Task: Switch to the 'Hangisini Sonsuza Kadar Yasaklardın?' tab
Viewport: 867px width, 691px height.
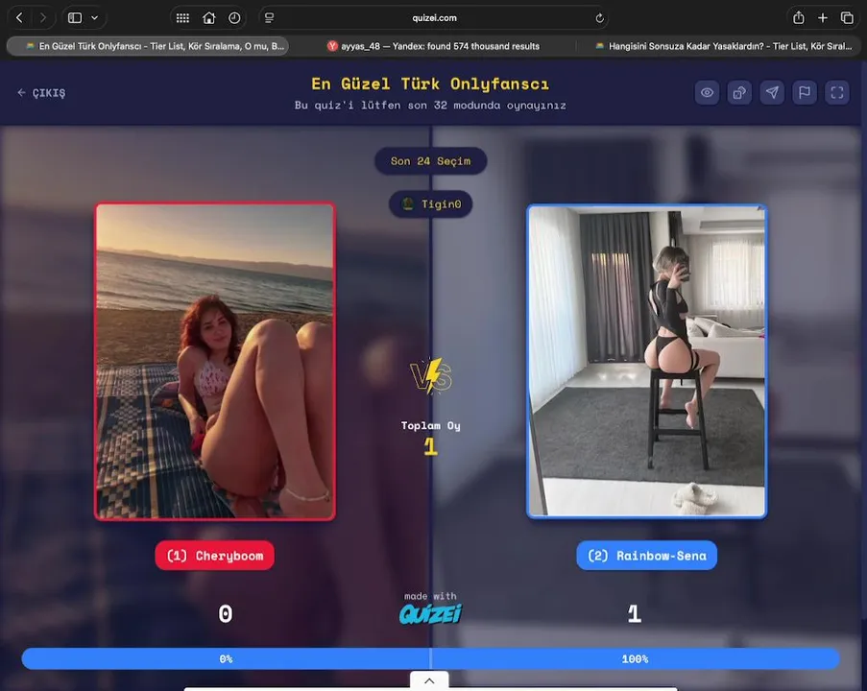Action: click(722, 46)
